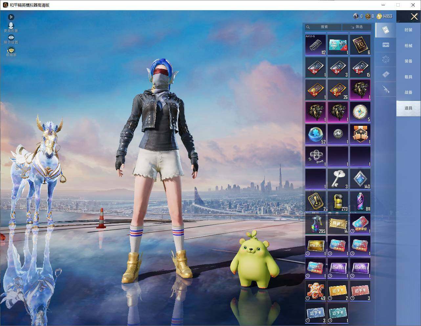Switch to the 时装 outfits tab
Image resolution: width=421 pixels, height=326 pixels.
coord(408,30)
